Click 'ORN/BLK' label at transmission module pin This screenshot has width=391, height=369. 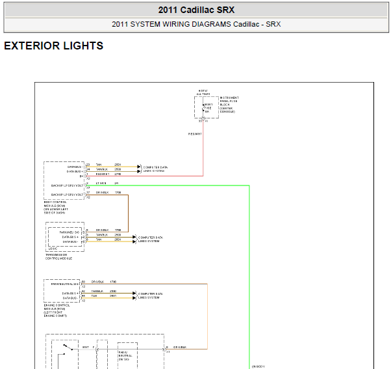(x=102, y=230)
